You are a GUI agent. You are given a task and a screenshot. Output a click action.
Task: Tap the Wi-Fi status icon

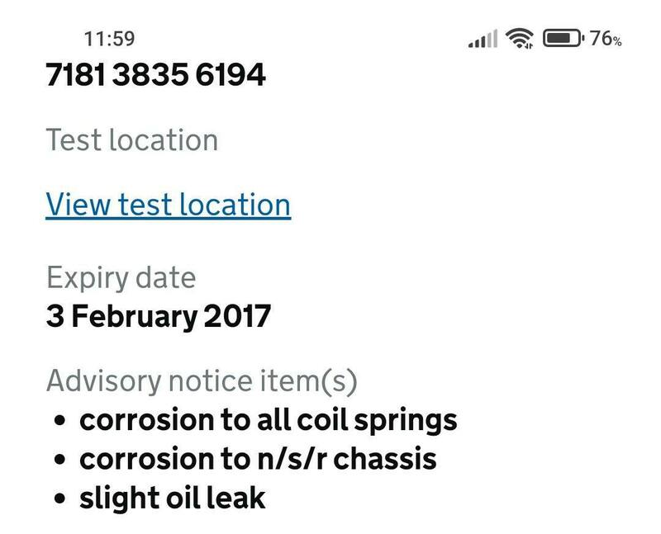(520, 38)
